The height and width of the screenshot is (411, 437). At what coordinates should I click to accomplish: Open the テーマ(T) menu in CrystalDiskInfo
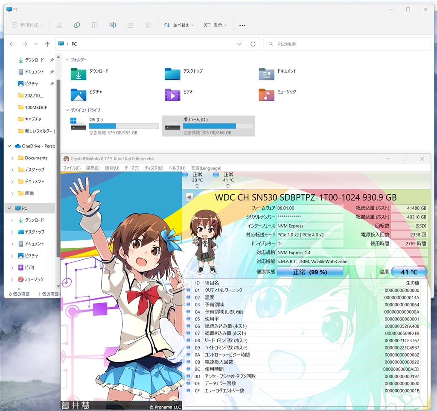(x=132, y=168)
